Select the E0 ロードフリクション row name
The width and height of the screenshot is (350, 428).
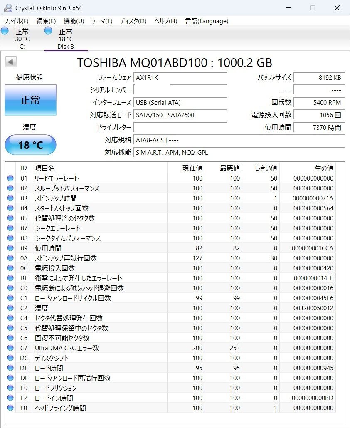[56, 388]
